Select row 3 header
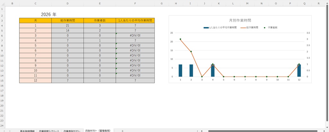 2,20
